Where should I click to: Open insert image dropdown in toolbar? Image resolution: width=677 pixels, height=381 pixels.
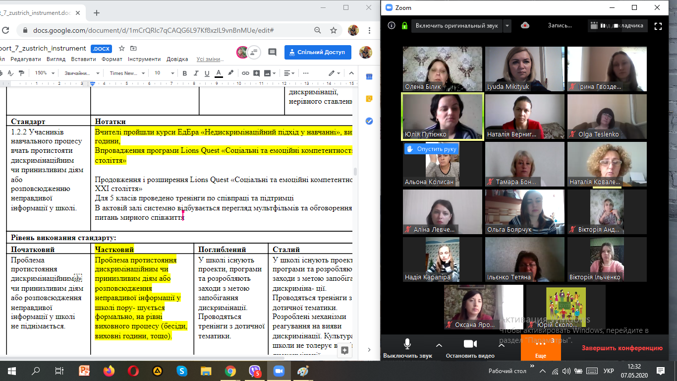click(x=270, y=73)
